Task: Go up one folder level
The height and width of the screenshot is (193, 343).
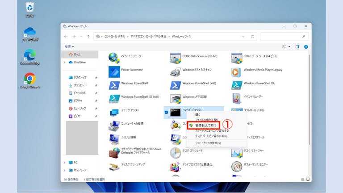Action: [x=88, y=37]
